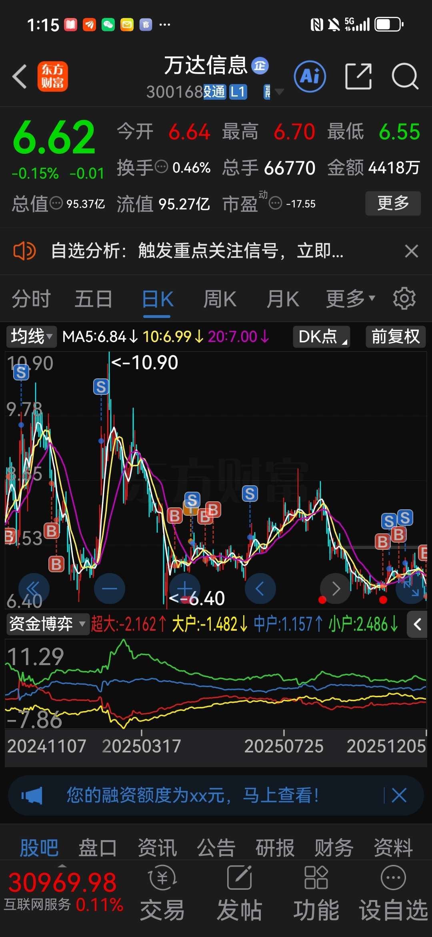The image size is (432, 937).
Task: Tap the top-left S sell marker
Action: coord(21,373)
